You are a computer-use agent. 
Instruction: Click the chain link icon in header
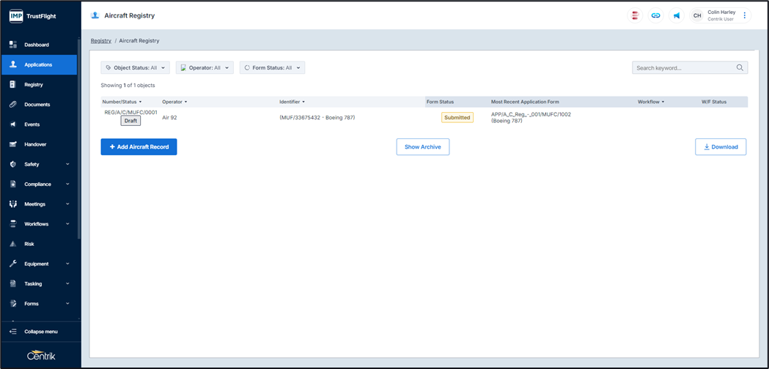[x=655, y=15]
